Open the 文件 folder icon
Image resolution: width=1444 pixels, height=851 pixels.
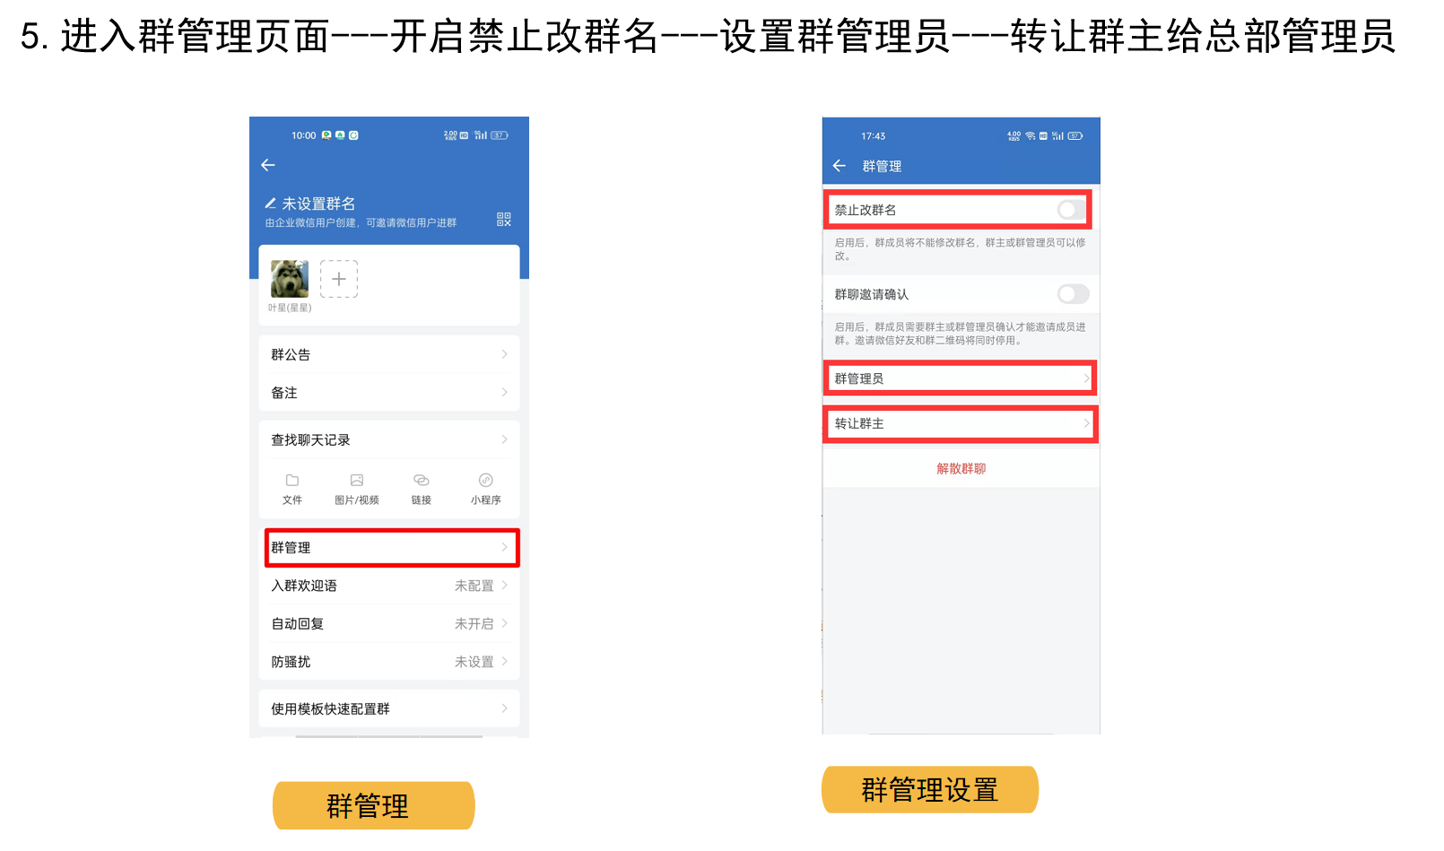(292, 481)
